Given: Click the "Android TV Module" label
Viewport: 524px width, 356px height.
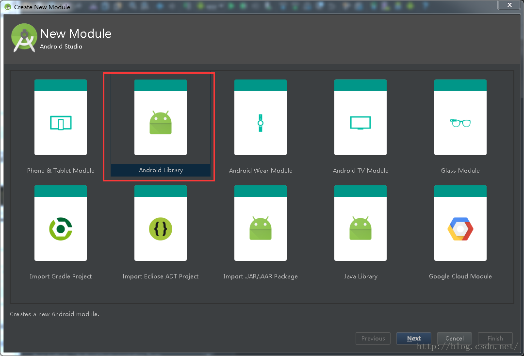Looking at the screenshot, I should click(360, 170).
